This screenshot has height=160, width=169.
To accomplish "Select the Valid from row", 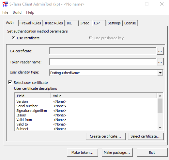I will point(86,120).
